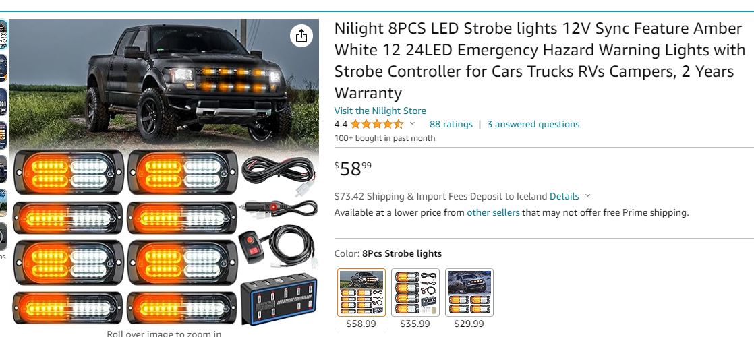The width and height of the screenshot is (754, 337).
Task: Open the 3 answered questions link
Action: point(533,124)
